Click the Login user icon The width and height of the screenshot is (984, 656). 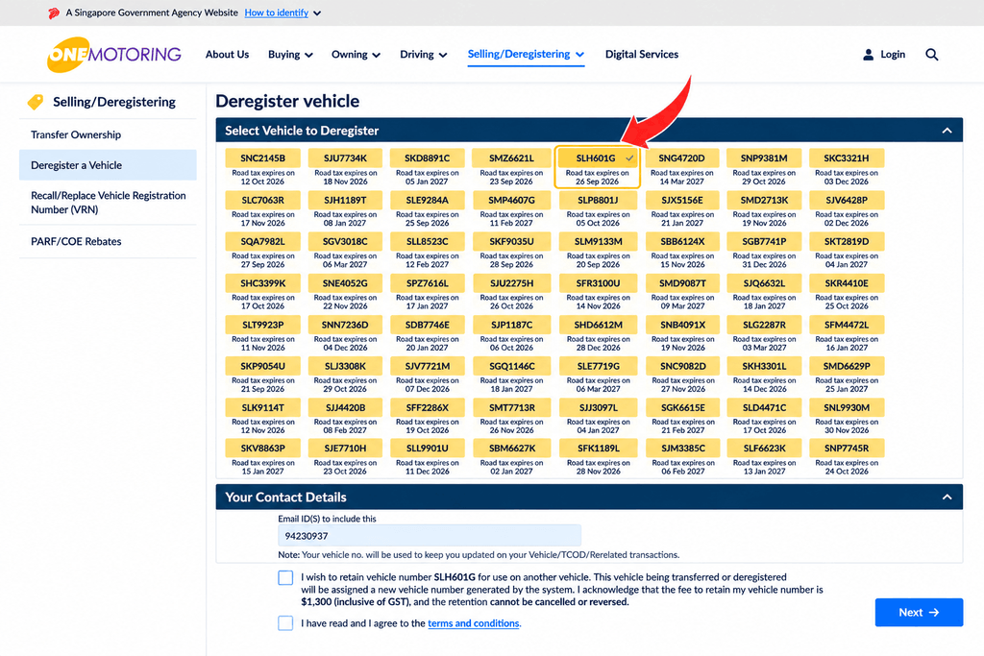[868, 55]
